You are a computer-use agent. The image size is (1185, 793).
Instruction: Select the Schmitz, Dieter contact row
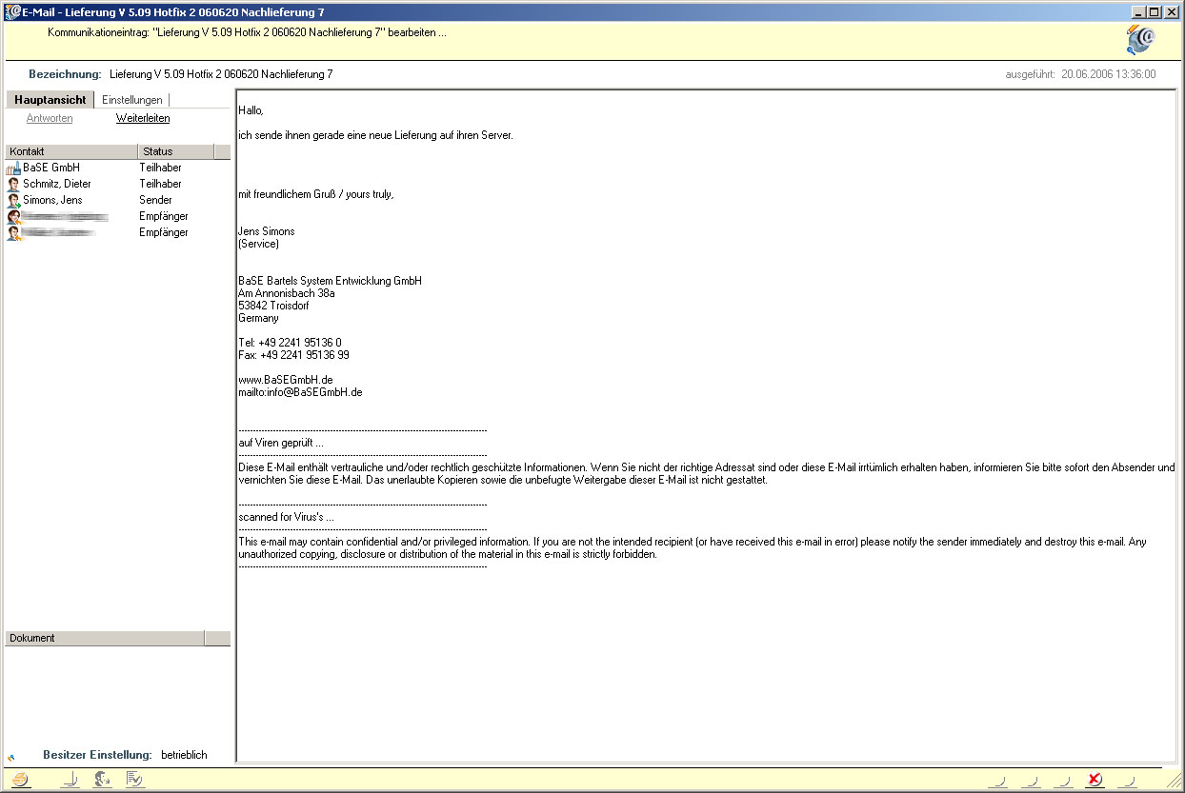click(57, 184)
